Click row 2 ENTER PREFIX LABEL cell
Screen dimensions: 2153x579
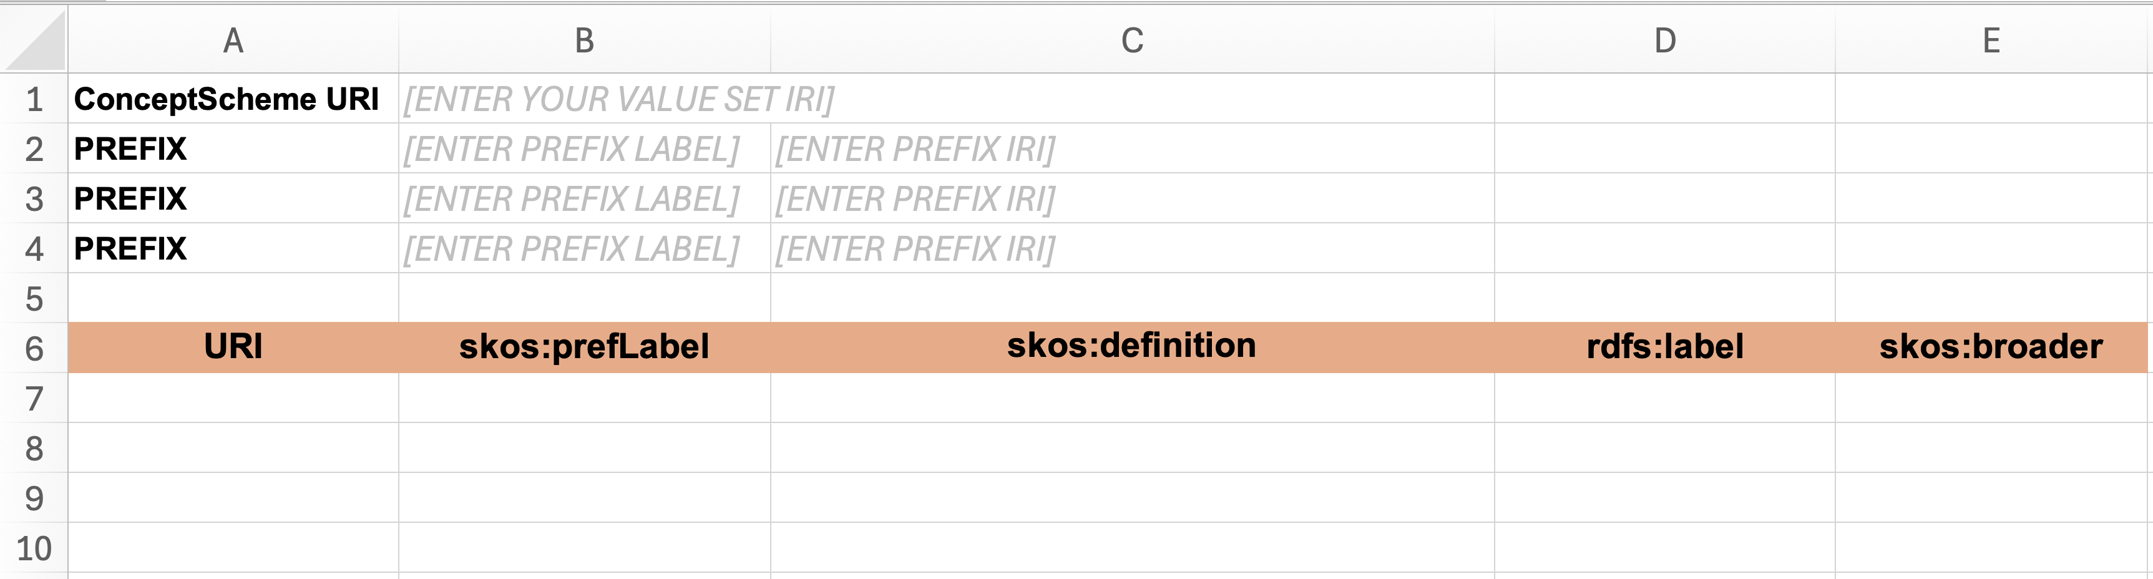click(x=584, y=148)
